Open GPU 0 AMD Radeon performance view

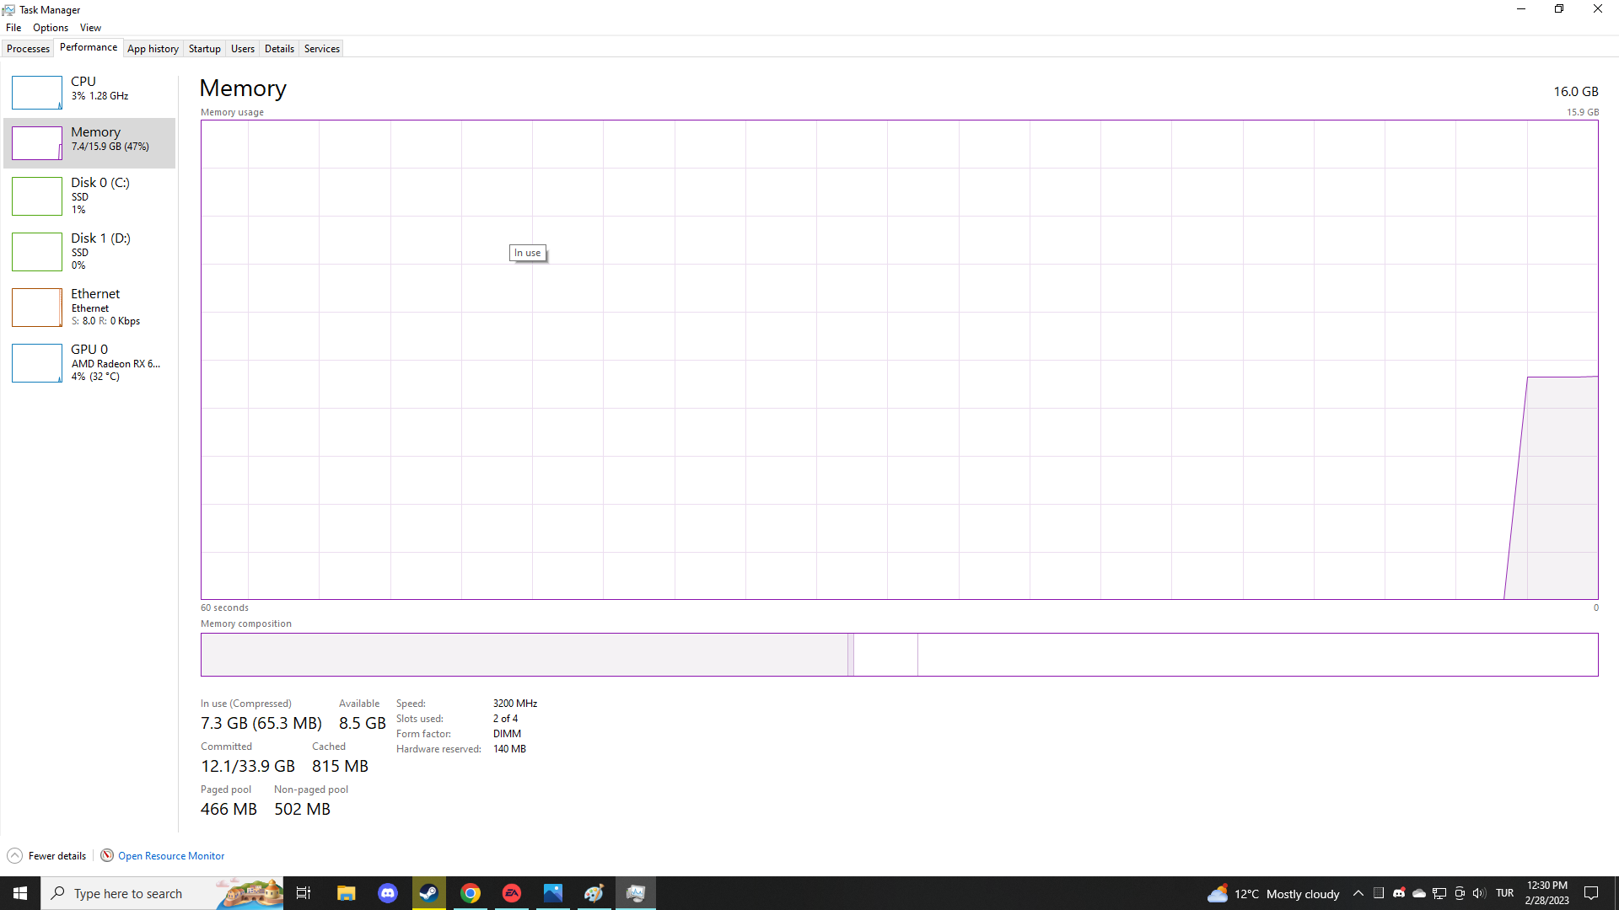tap(94, 361)
